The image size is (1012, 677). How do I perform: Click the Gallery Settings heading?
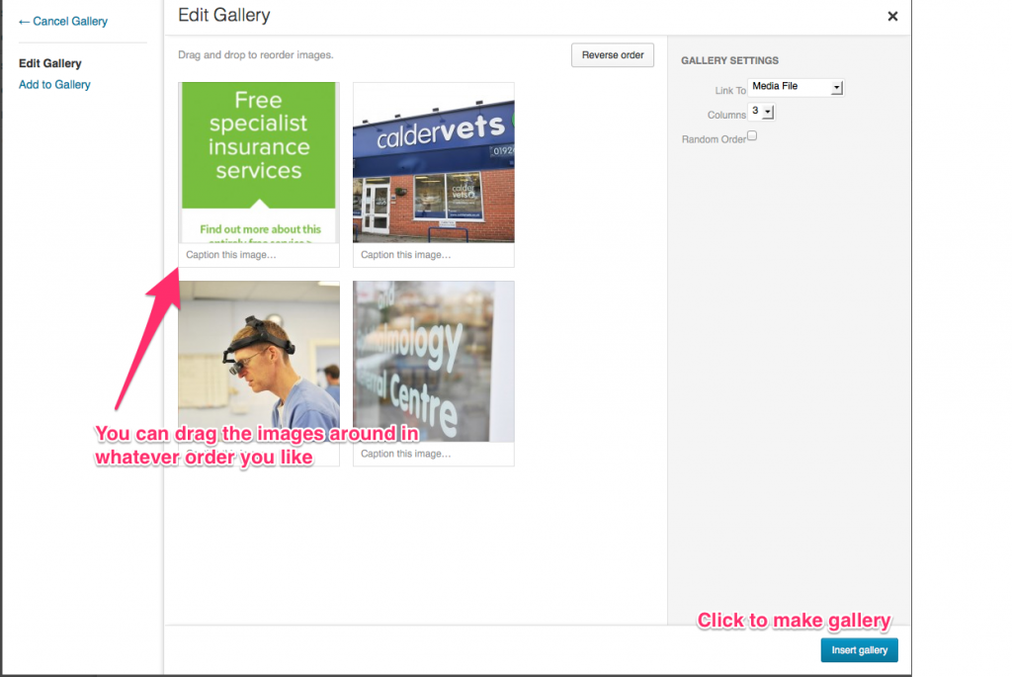pos(729,61)
